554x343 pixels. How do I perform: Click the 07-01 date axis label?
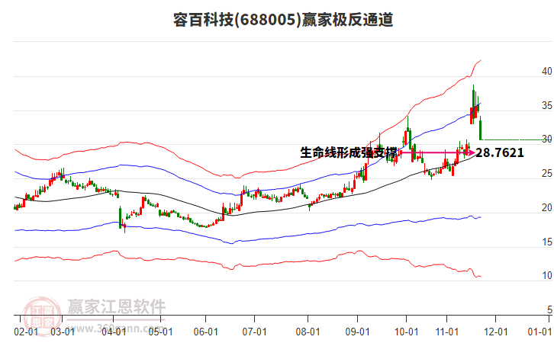(254, 332)
